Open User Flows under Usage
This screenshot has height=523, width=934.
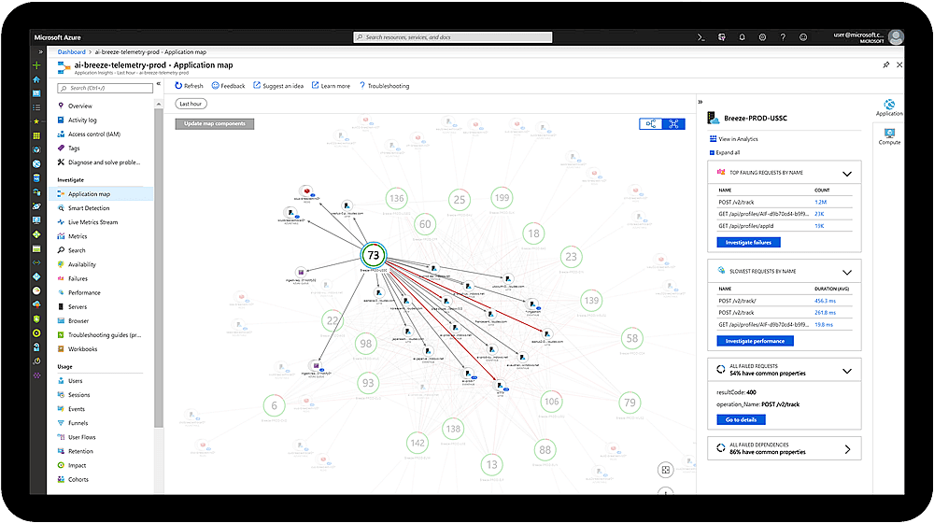(x=81, y=437)
